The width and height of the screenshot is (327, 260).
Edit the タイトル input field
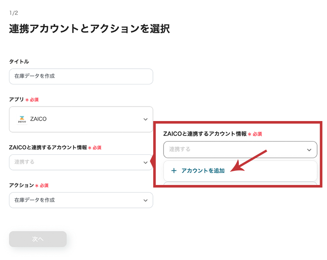81,76
